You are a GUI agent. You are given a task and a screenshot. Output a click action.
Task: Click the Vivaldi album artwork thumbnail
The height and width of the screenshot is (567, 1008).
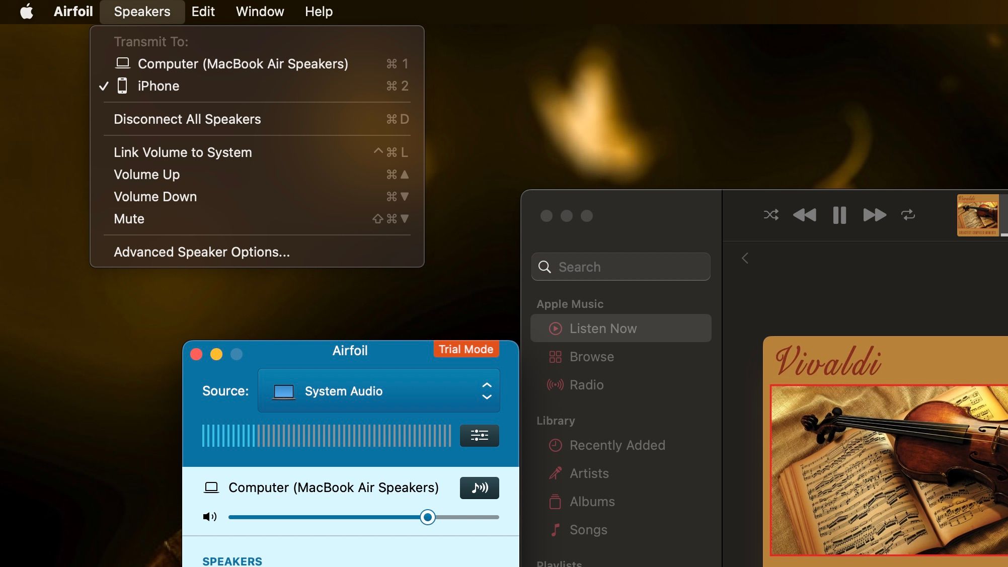click(x=977, y=215)
